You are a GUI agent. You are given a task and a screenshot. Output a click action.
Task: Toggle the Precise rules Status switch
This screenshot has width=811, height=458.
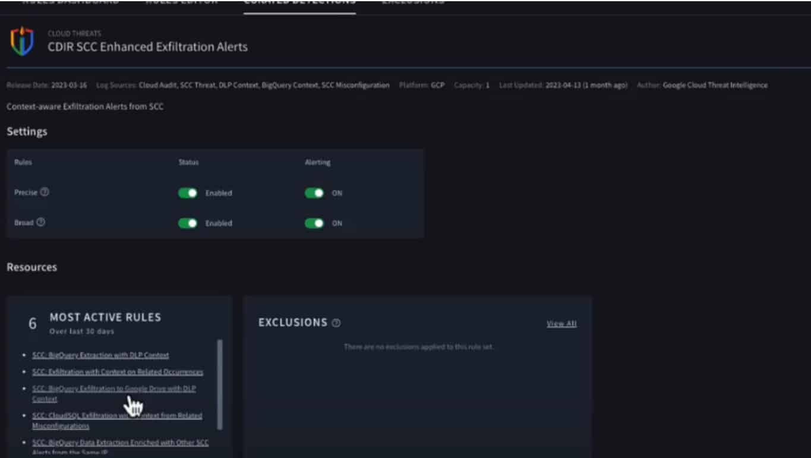(188, 193)
